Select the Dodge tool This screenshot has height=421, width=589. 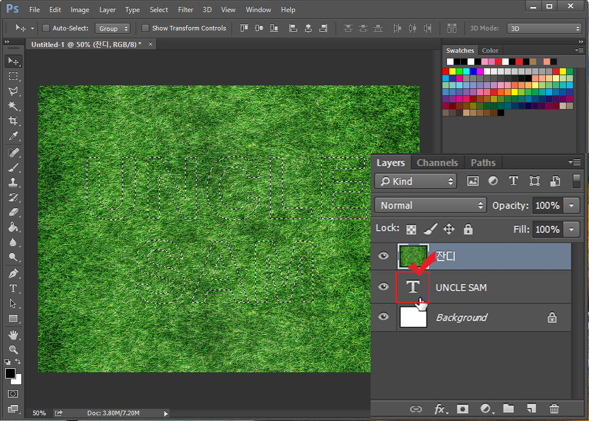[x=13, y=257]
